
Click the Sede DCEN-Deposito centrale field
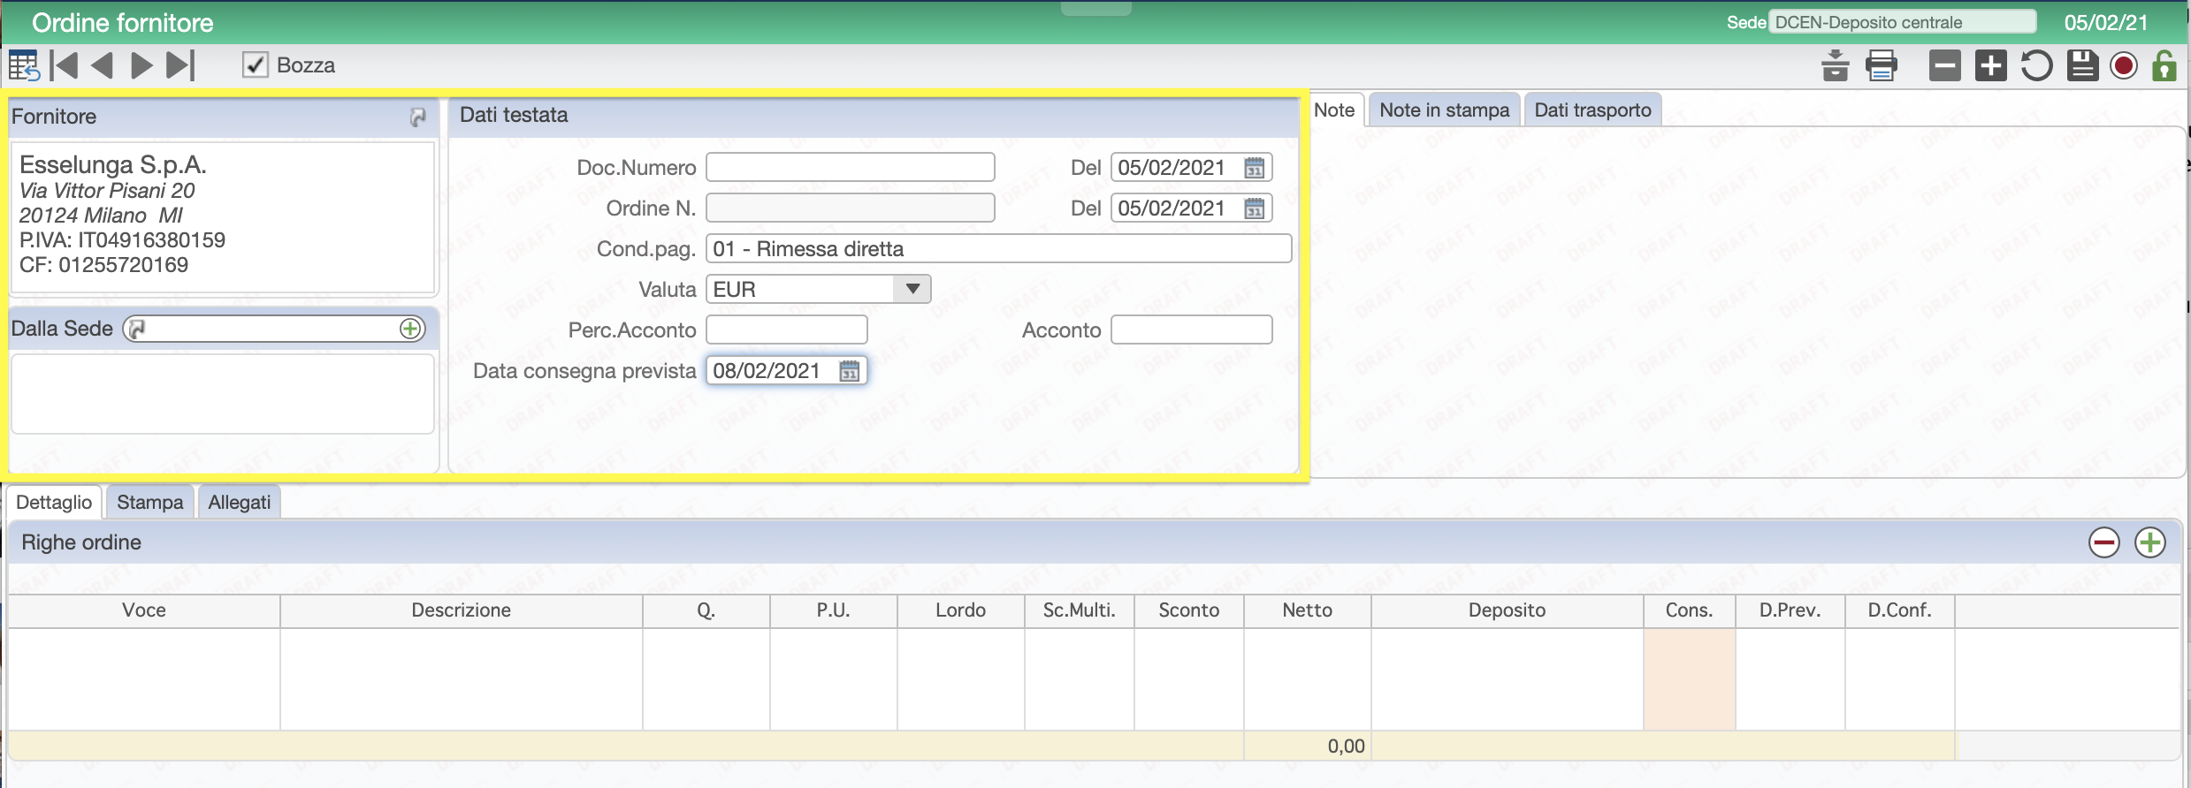tap(1902, 22)
